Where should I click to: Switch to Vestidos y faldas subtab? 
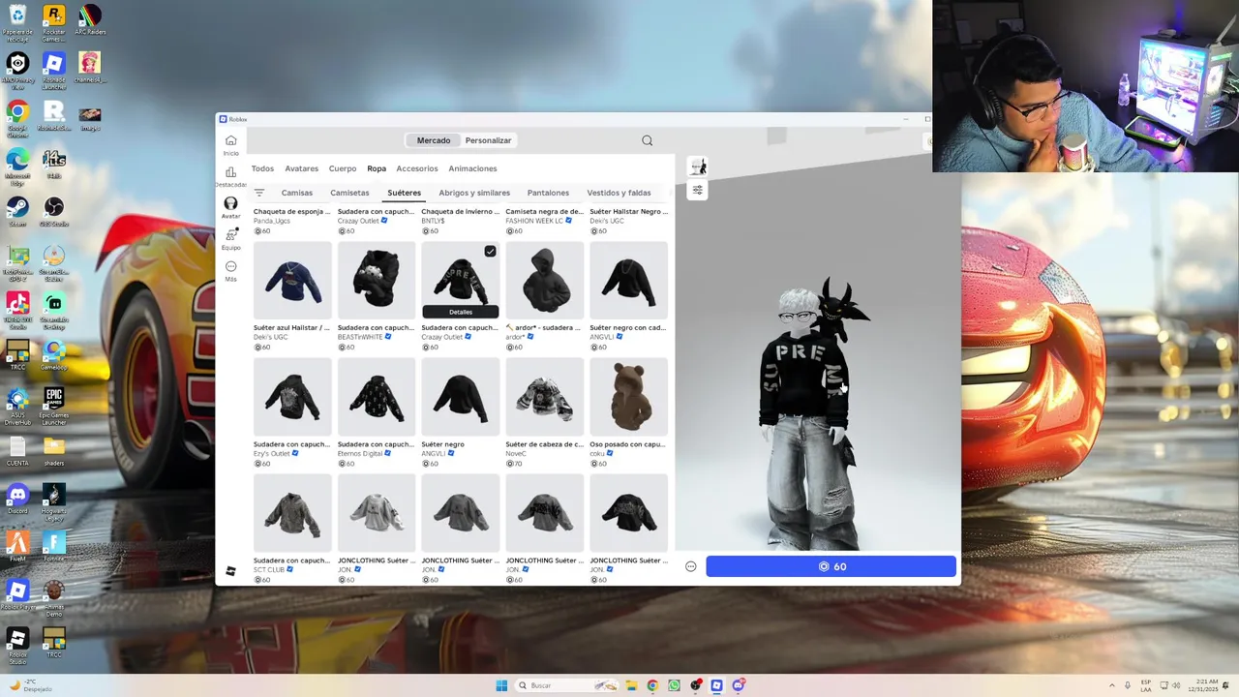pyautogui.click(x=619, y=193)
